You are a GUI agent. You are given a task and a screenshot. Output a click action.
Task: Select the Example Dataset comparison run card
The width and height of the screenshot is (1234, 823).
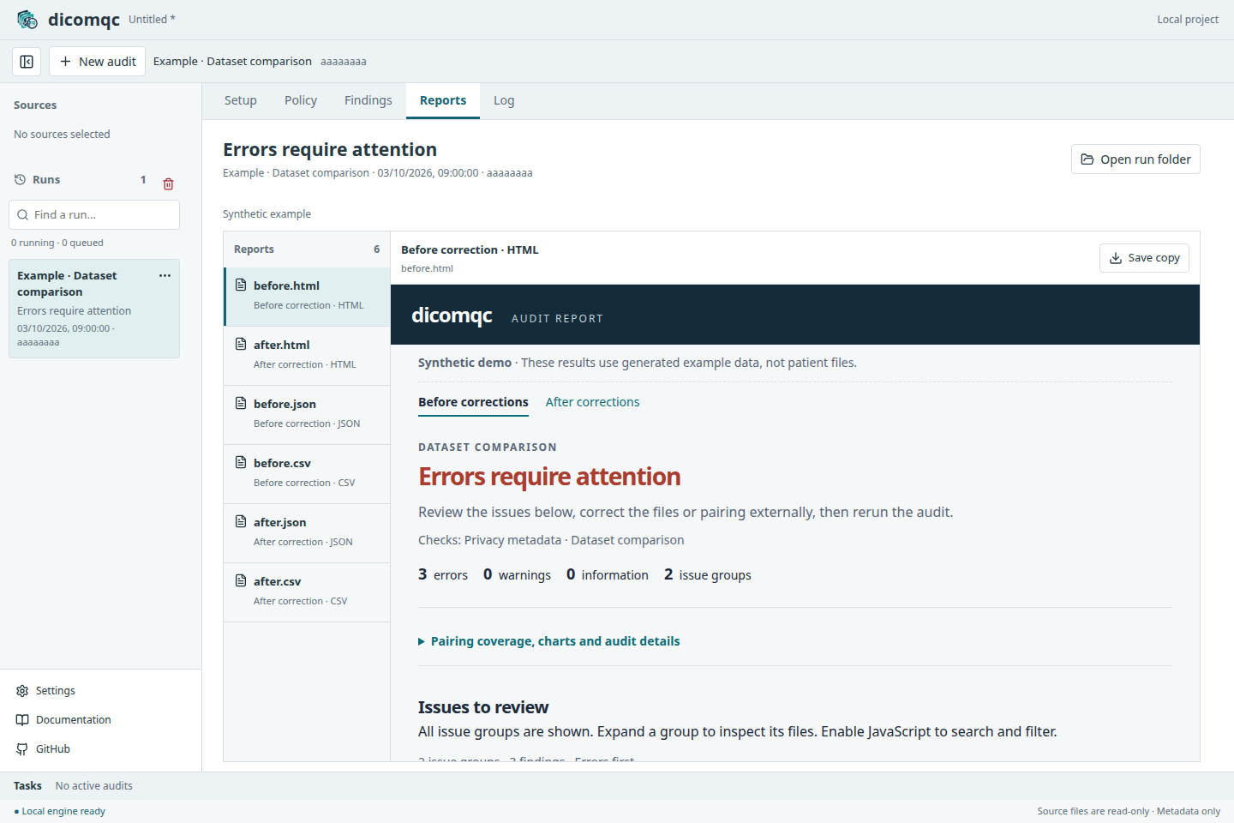[94, 309]
